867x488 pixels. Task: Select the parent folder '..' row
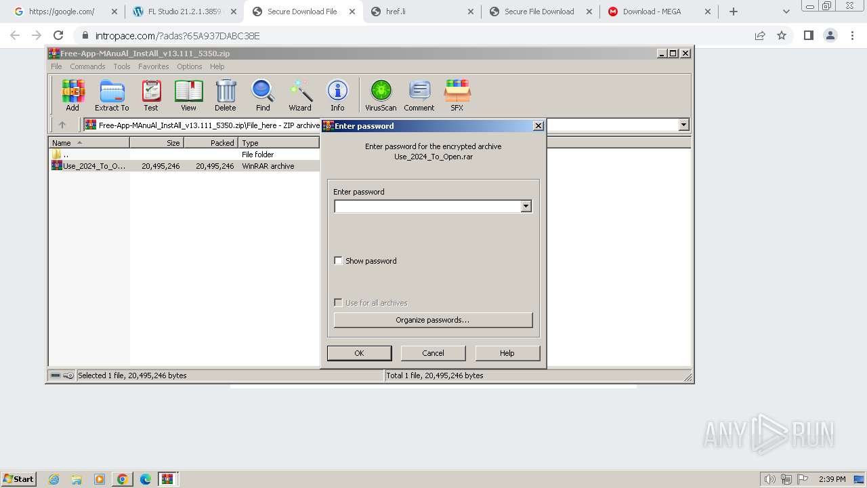pyautogui.click(x=184, y=155)
